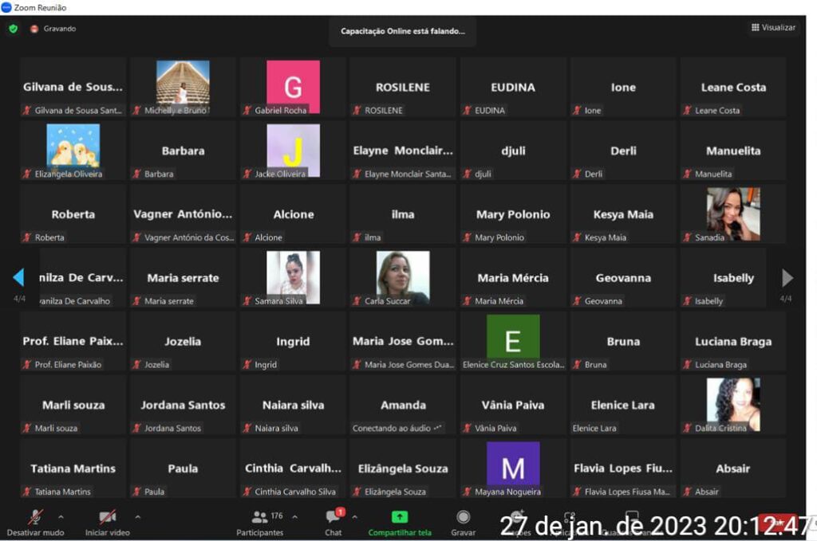This screenshot has width=817, height=541.
Task: Select Jacke Oliveira's yellow J avatar tile
Action: pos(293,150)
